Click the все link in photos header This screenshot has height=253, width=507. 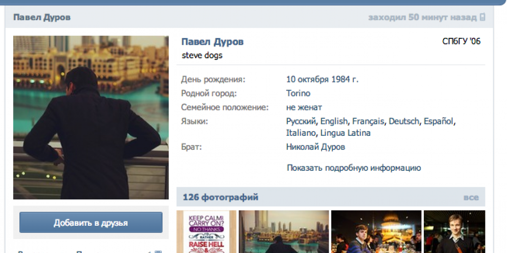(471, 197)
